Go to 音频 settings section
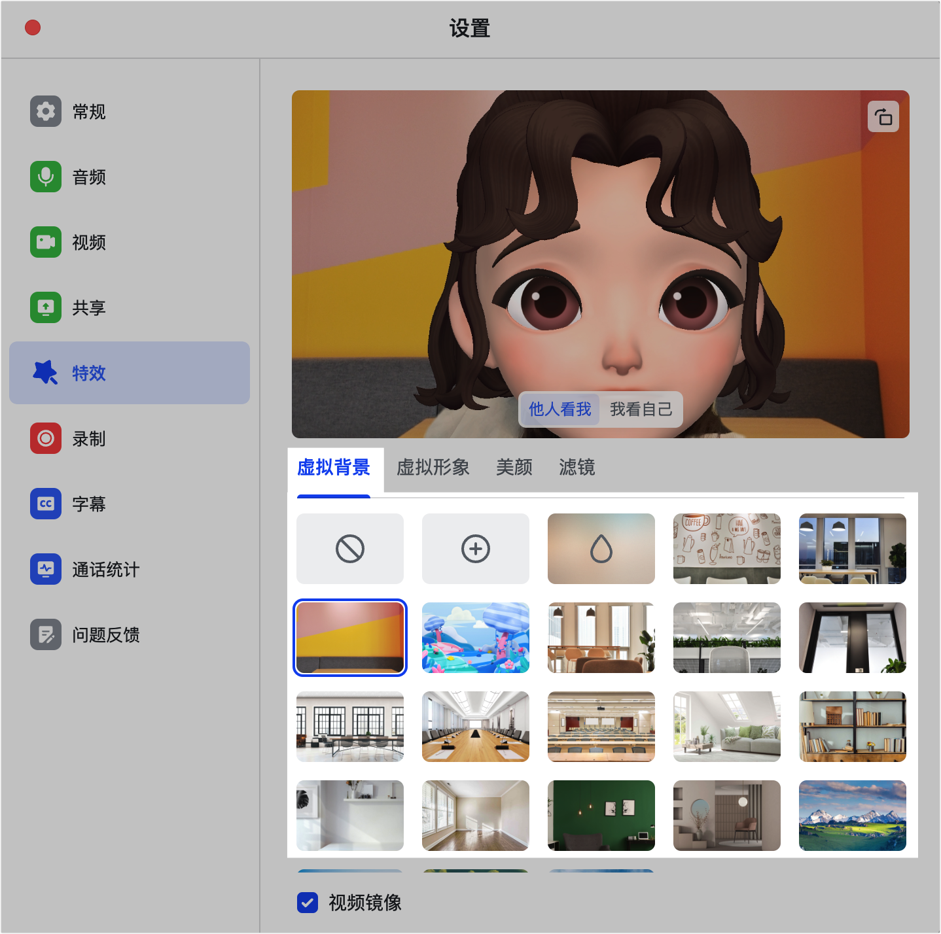 (x=130, y=177)
